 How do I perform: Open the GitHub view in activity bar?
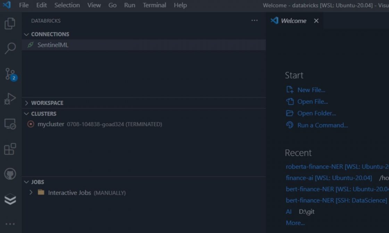[x=10, y=174]
